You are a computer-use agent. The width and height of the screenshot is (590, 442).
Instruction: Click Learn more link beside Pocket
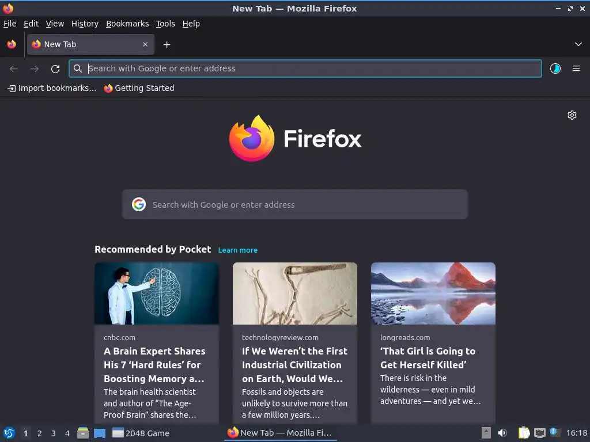tap(238, 250)
